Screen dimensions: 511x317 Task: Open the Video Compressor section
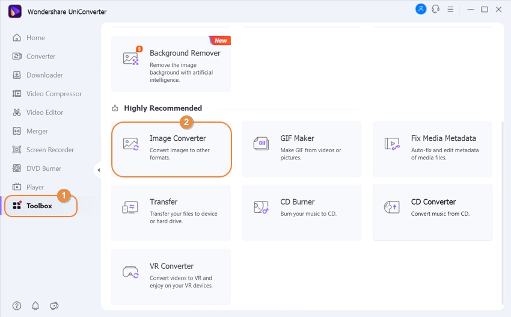tap(54, 94)
